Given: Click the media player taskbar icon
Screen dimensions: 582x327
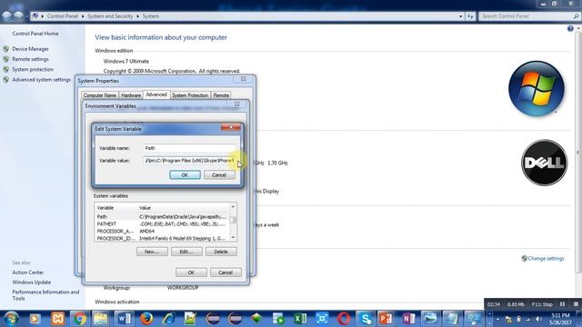Looking at the screenshot, I should click(35, 319).
